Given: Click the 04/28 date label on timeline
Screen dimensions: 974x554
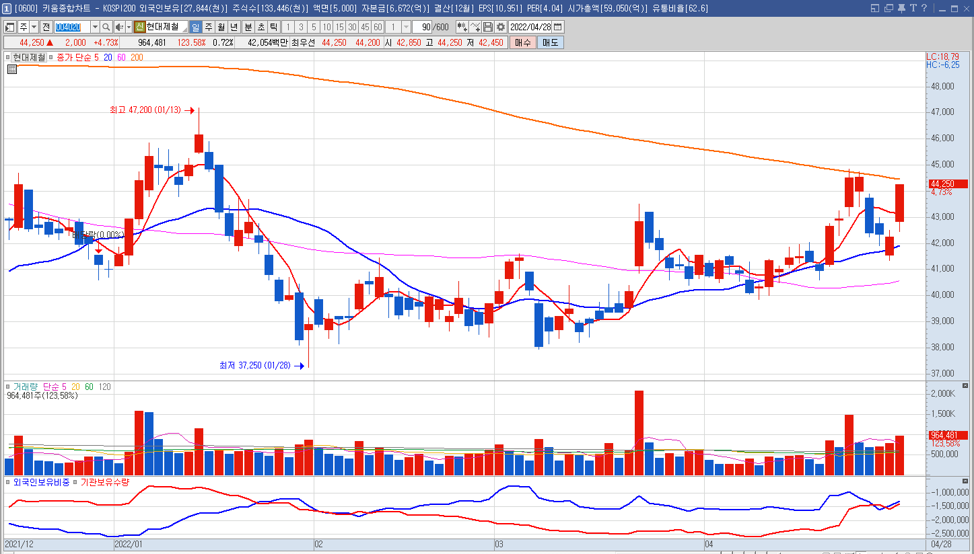Looking at the screenshot, I should click(x=940, y=543).
